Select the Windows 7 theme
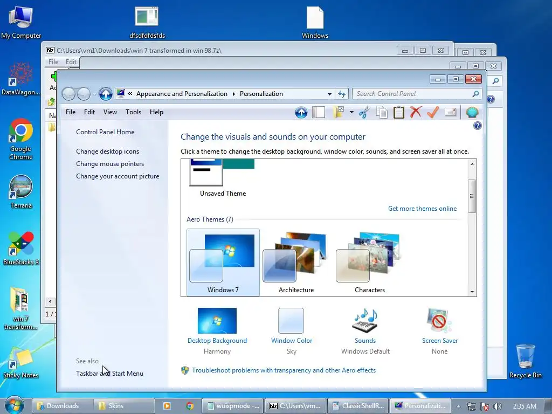The image size is (552, 414). (x=223, y=263)
